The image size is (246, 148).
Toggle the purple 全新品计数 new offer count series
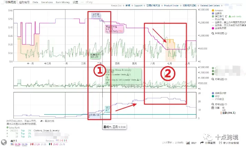(213, 93)
